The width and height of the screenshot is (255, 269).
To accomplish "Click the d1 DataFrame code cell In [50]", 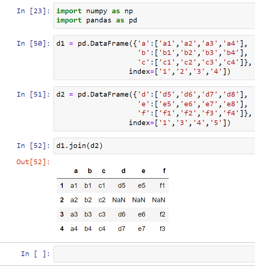I will click(154, 58).
